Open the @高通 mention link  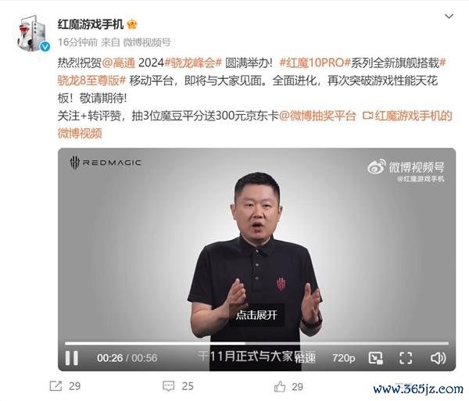click(x=119, y=63)
